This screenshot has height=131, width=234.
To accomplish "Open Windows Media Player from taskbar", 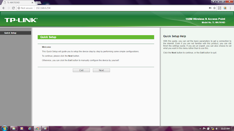I will coord(22,128).
